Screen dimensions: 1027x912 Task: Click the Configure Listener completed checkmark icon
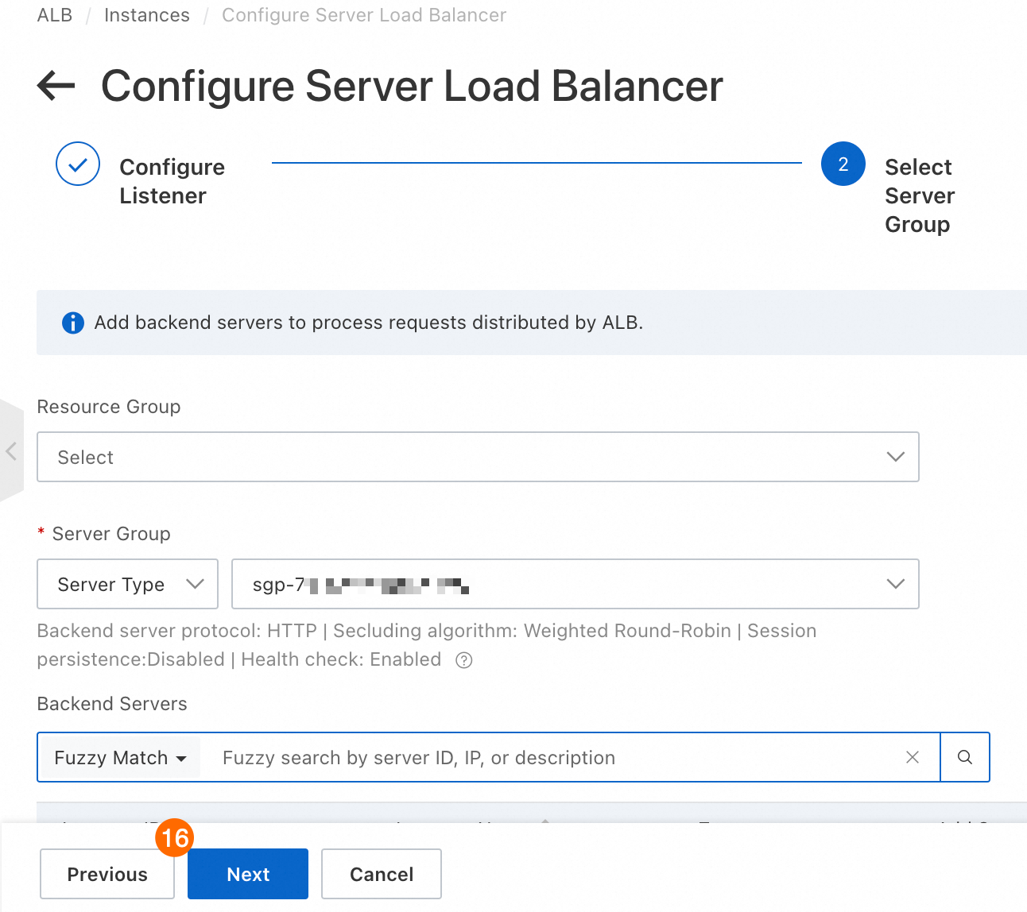tap(78, 164)
